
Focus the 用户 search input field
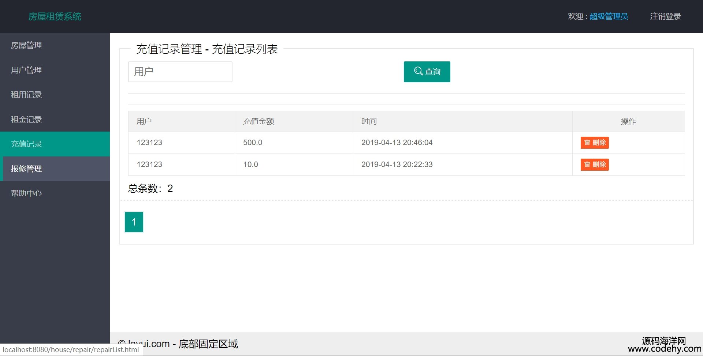(180, 72)
